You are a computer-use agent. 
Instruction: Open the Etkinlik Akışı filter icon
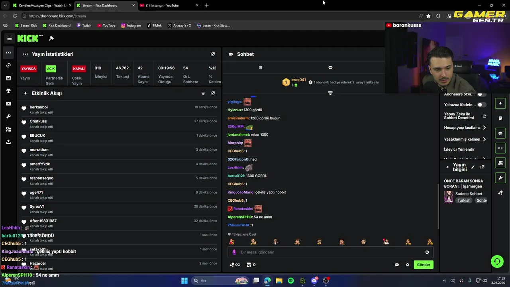point(203,93)
